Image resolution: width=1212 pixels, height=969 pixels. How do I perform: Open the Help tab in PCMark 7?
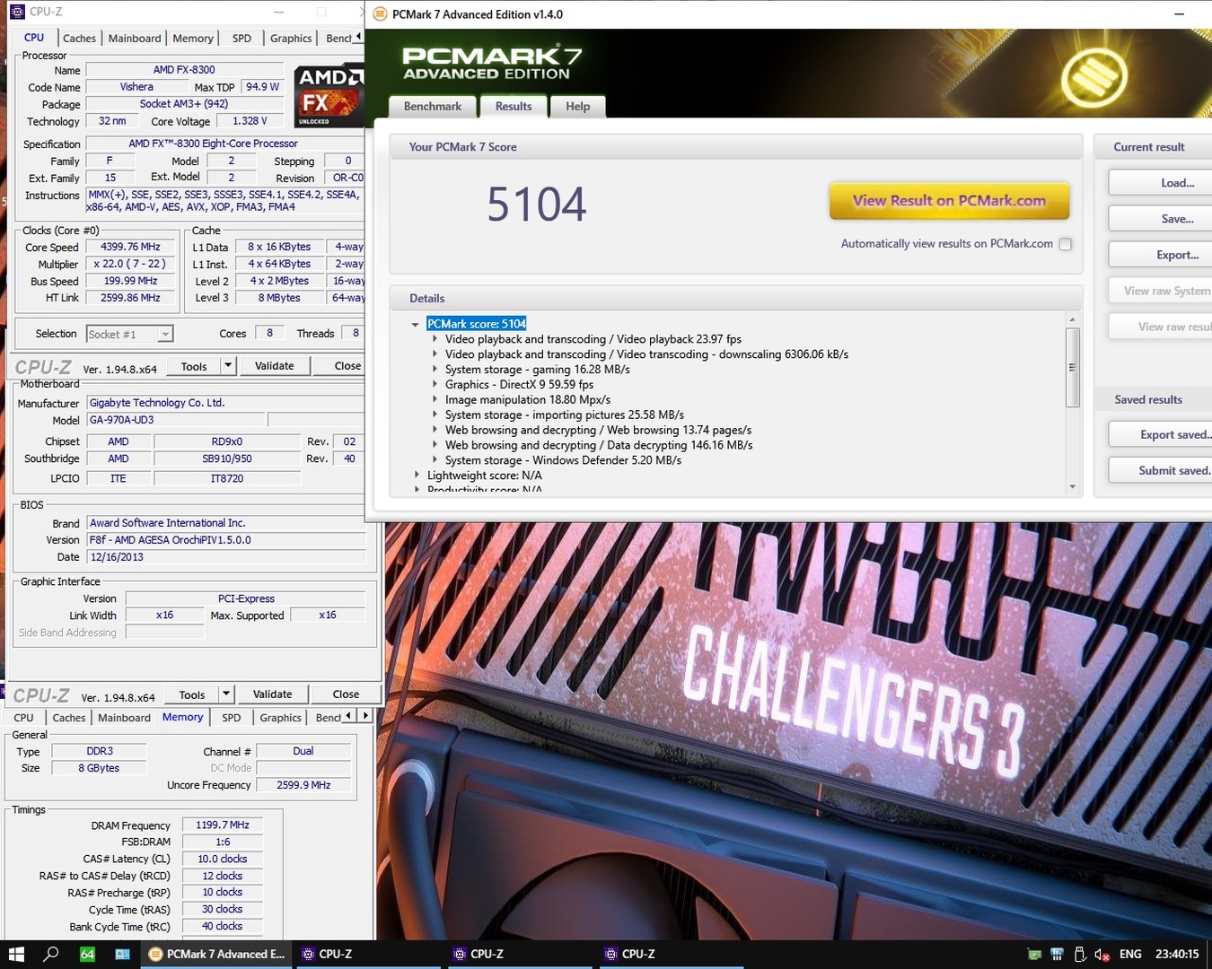pyautogui.click(x=578, y=107)
